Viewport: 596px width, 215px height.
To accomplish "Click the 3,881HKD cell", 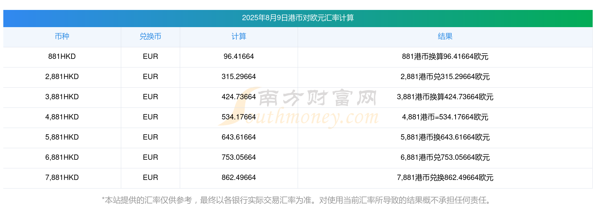I will (x=62, y=97).
